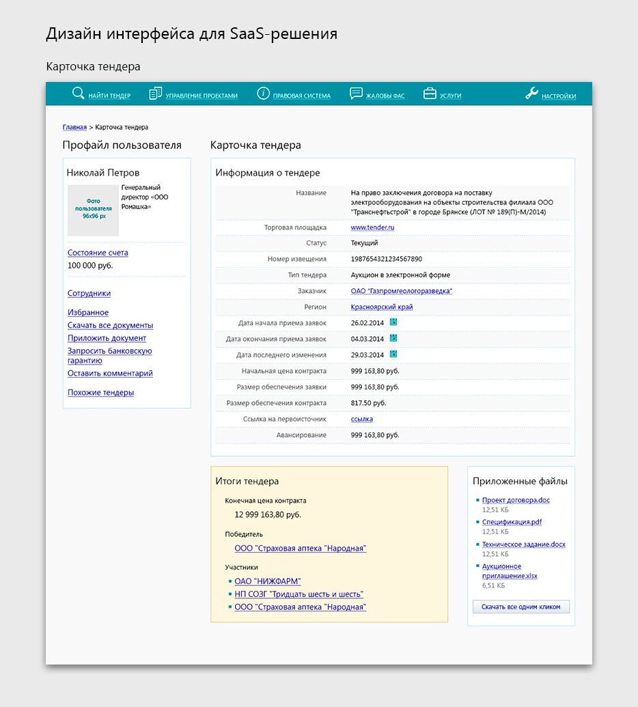
Task: Click notice number 1987654321234567890
Action: (x=387, y=259)
